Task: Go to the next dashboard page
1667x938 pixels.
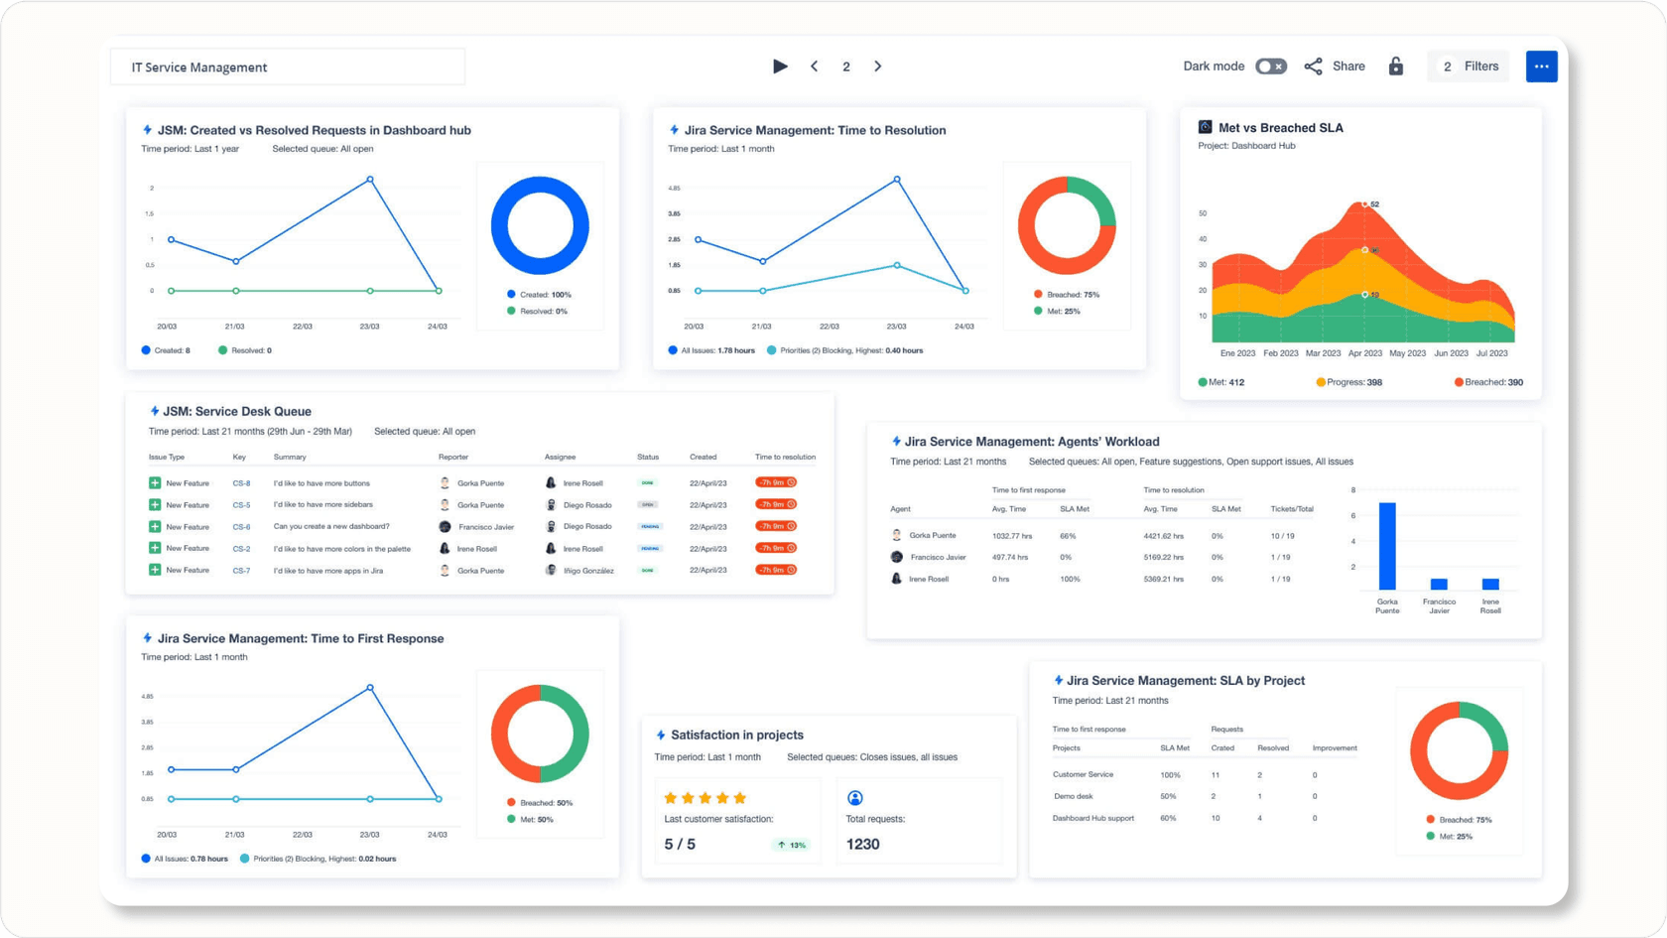Action: click(878, 67)
